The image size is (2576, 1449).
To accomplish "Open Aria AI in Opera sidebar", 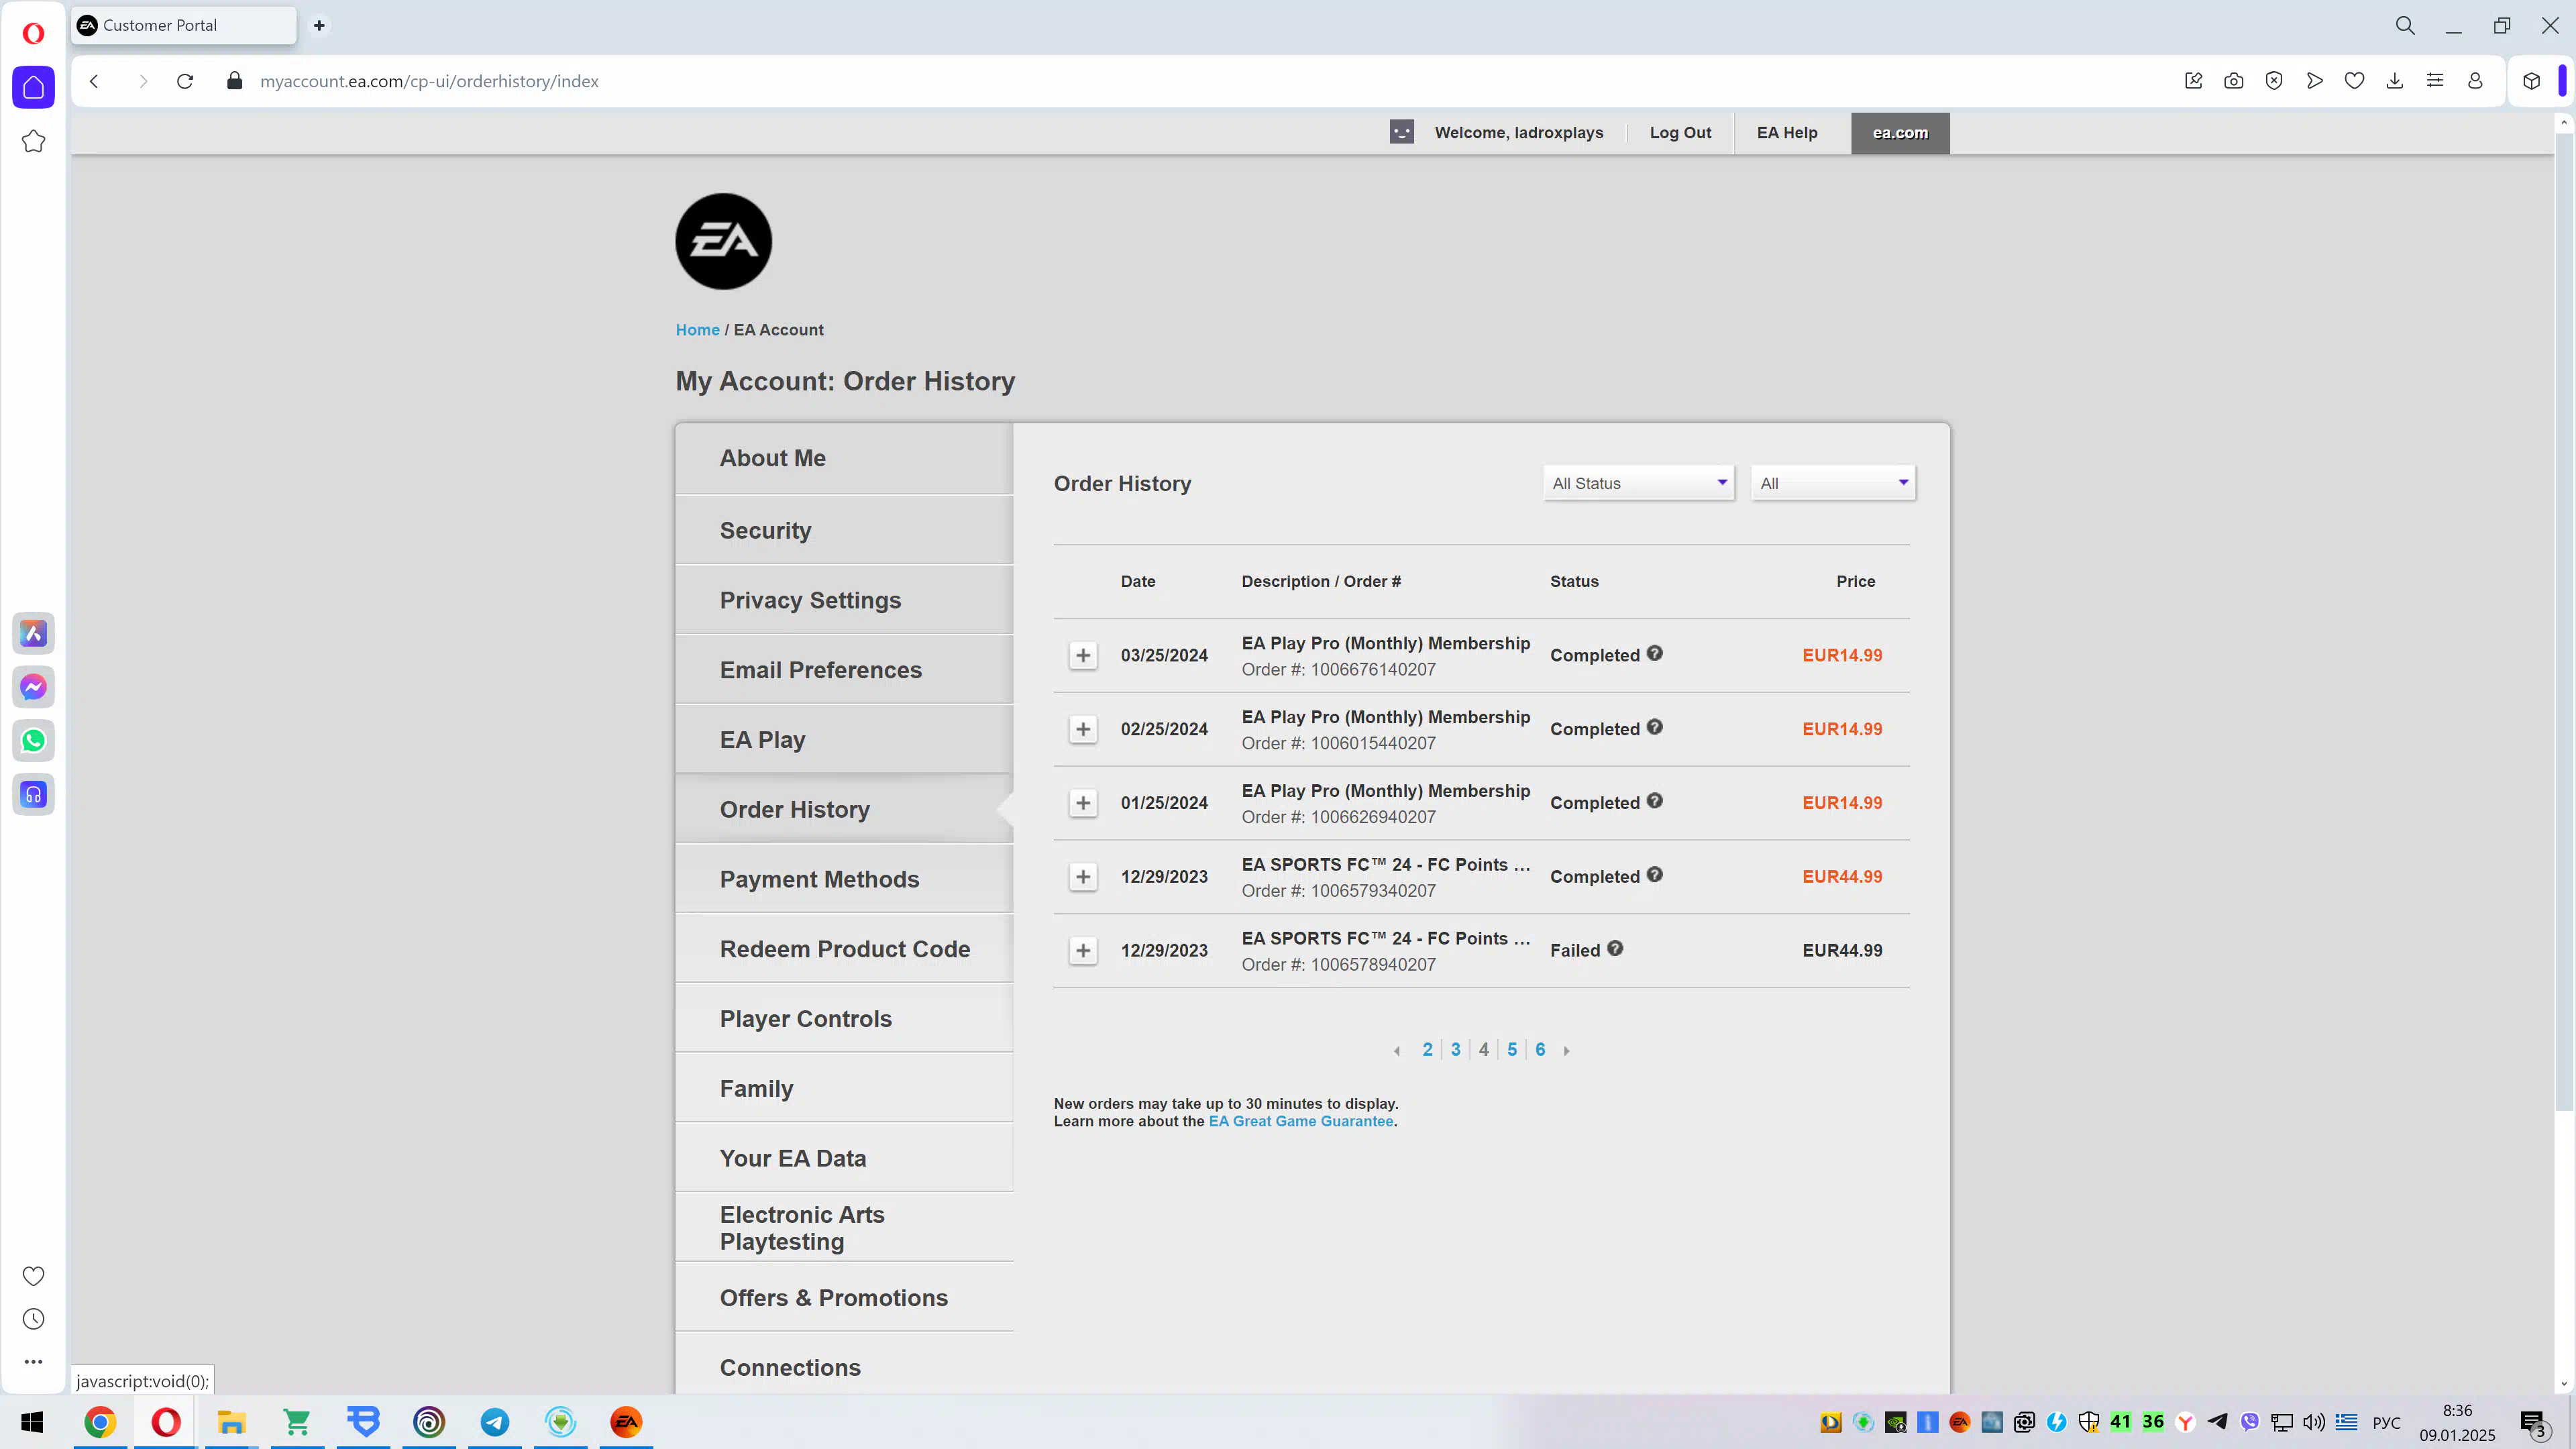I will click(33, 633).
